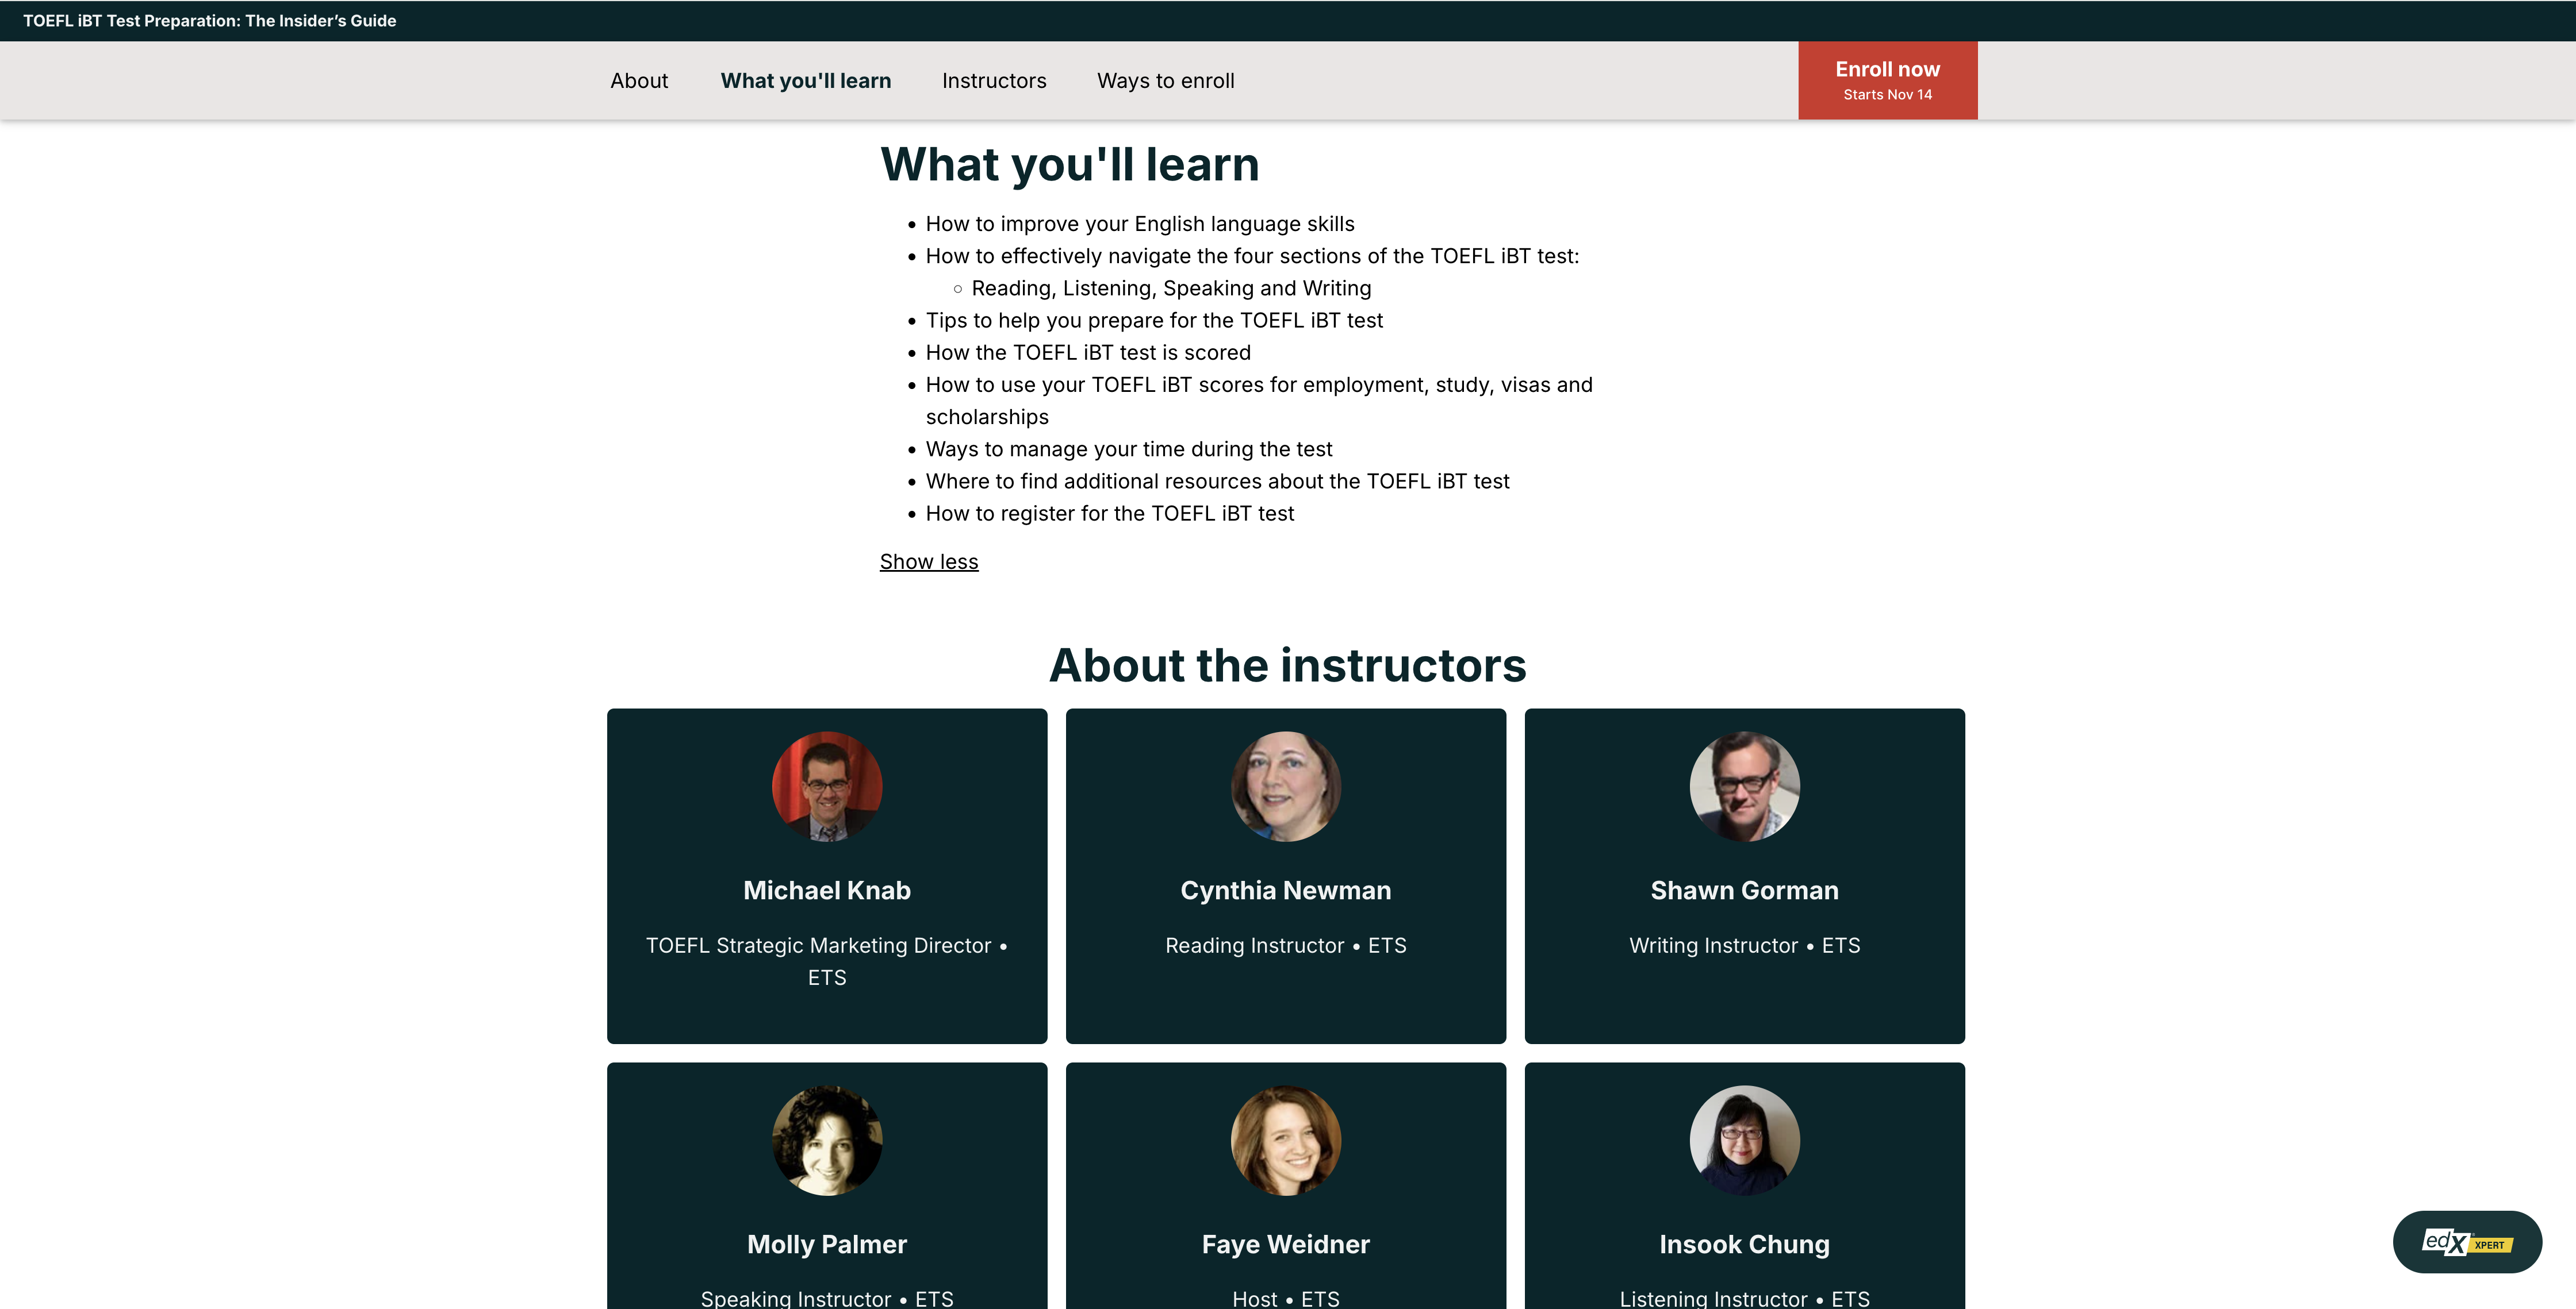Open Molly Palmer instructor name link
Screen dimensions: 2576x1309
tap(827, 1244)
